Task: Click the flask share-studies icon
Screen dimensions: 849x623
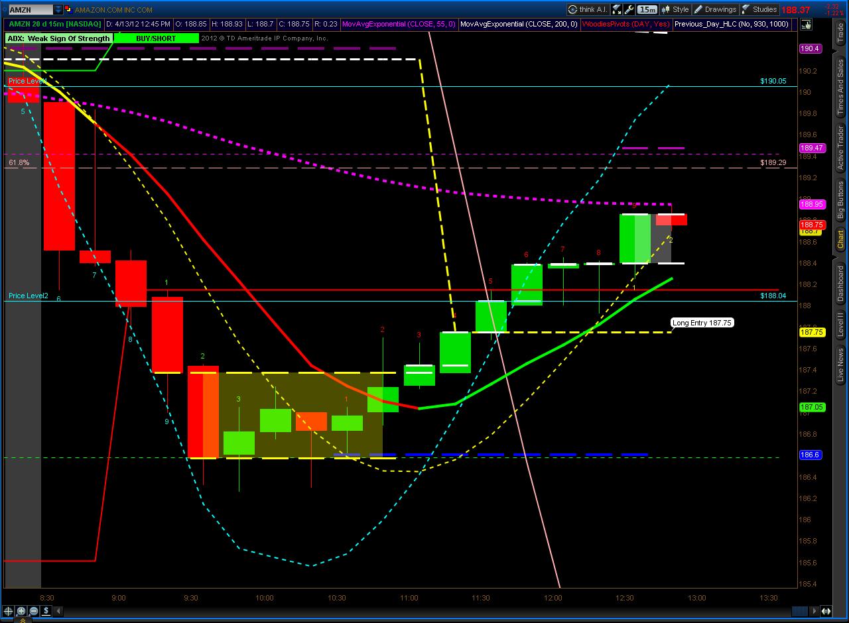Action: [x=617, y=9]
